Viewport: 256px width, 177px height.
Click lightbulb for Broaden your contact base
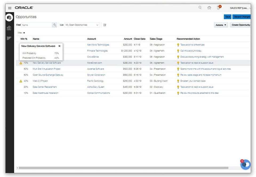[178, 81]
